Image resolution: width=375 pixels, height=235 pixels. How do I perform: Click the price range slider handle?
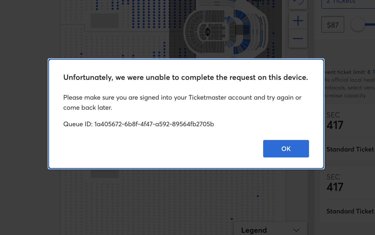click(358, 24)
